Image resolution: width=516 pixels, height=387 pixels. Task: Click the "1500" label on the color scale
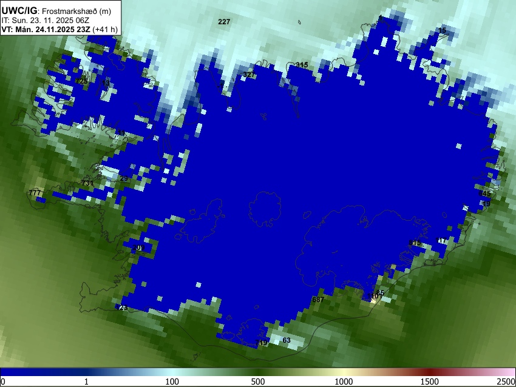(x=430, y=382)
